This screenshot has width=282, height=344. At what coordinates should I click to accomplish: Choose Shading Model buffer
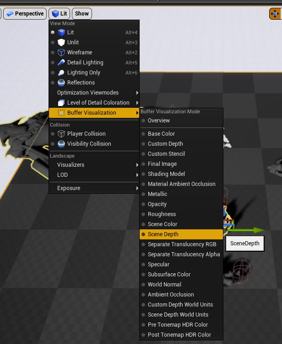(x=181, y=174)
